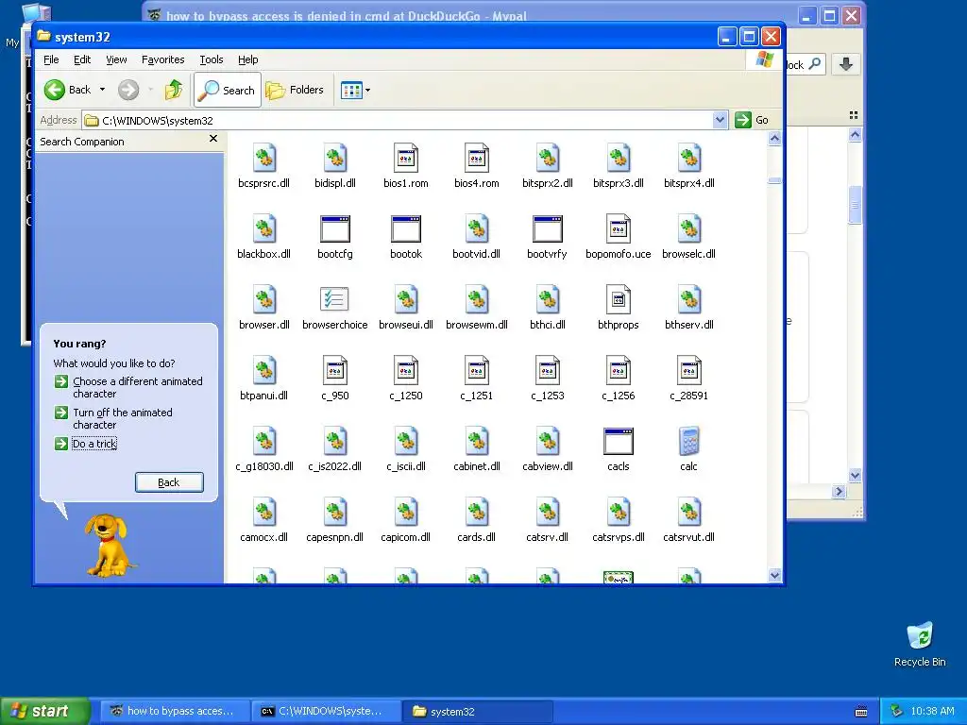The width and height of the screenshot is (967, 725).
Task: Click the Go button
Action: [752, 120]
